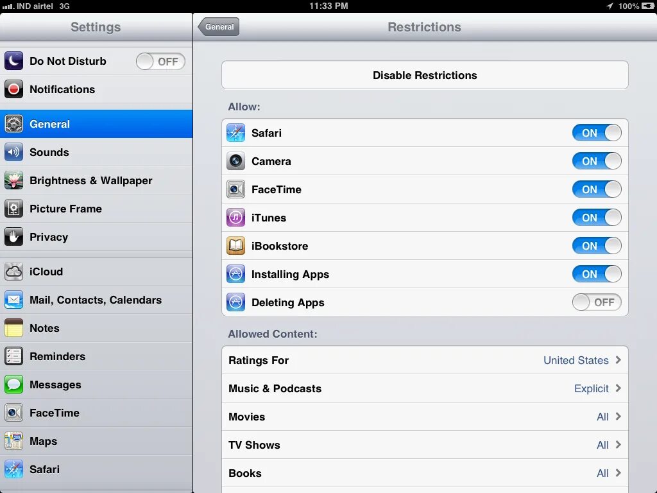The height and width of the screenshot is (493, 657).
Task: Turn off the Camera allow switch
Action: tap(597, 161)
